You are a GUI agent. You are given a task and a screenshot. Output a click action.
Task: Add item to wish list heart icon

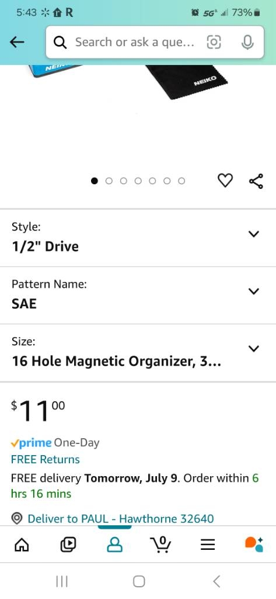(225, 181)
